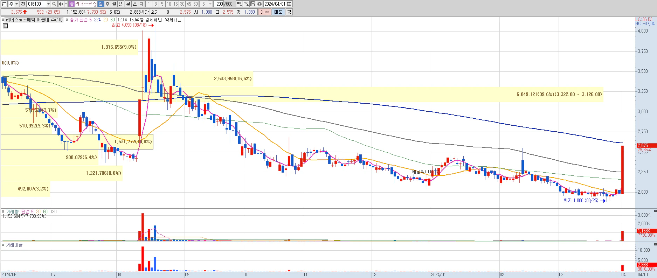Screen dimensions: 657x278
Task: Select yearly 년 chart period
Action: [121, 4]
